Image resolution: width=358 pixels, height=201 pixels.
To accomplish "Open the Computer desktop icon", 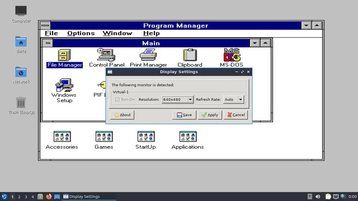I will [x=21, y=14].
